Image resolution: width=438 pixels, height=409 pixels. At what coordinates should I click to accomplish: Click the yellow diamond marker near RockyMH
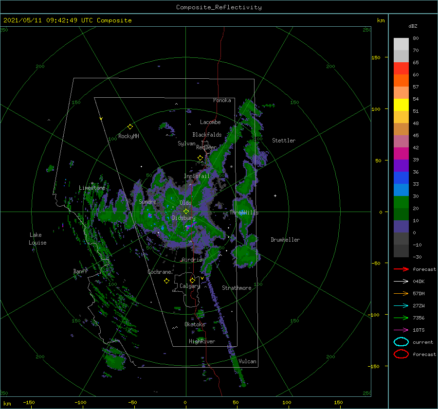(130, 127)
